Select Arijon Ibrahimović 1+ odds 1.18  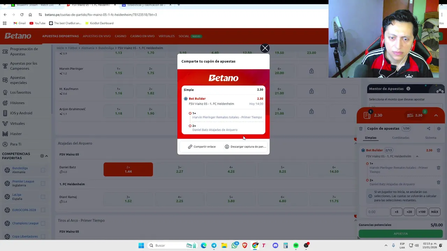pos(119,111)
